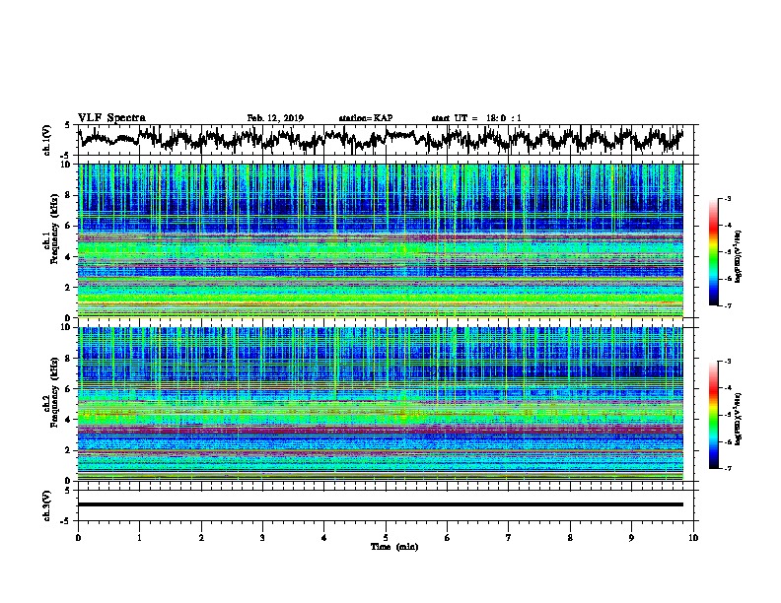This screenshot has height=603, width=781.
Task: Click time axis tick label "2"
Action: coord(201,538)
